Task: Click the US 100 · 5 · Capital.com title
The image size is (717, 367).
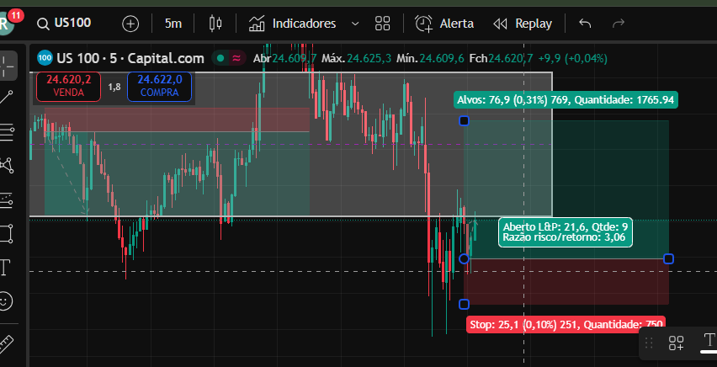Action: pyautogui.click(x=130, y=58)
